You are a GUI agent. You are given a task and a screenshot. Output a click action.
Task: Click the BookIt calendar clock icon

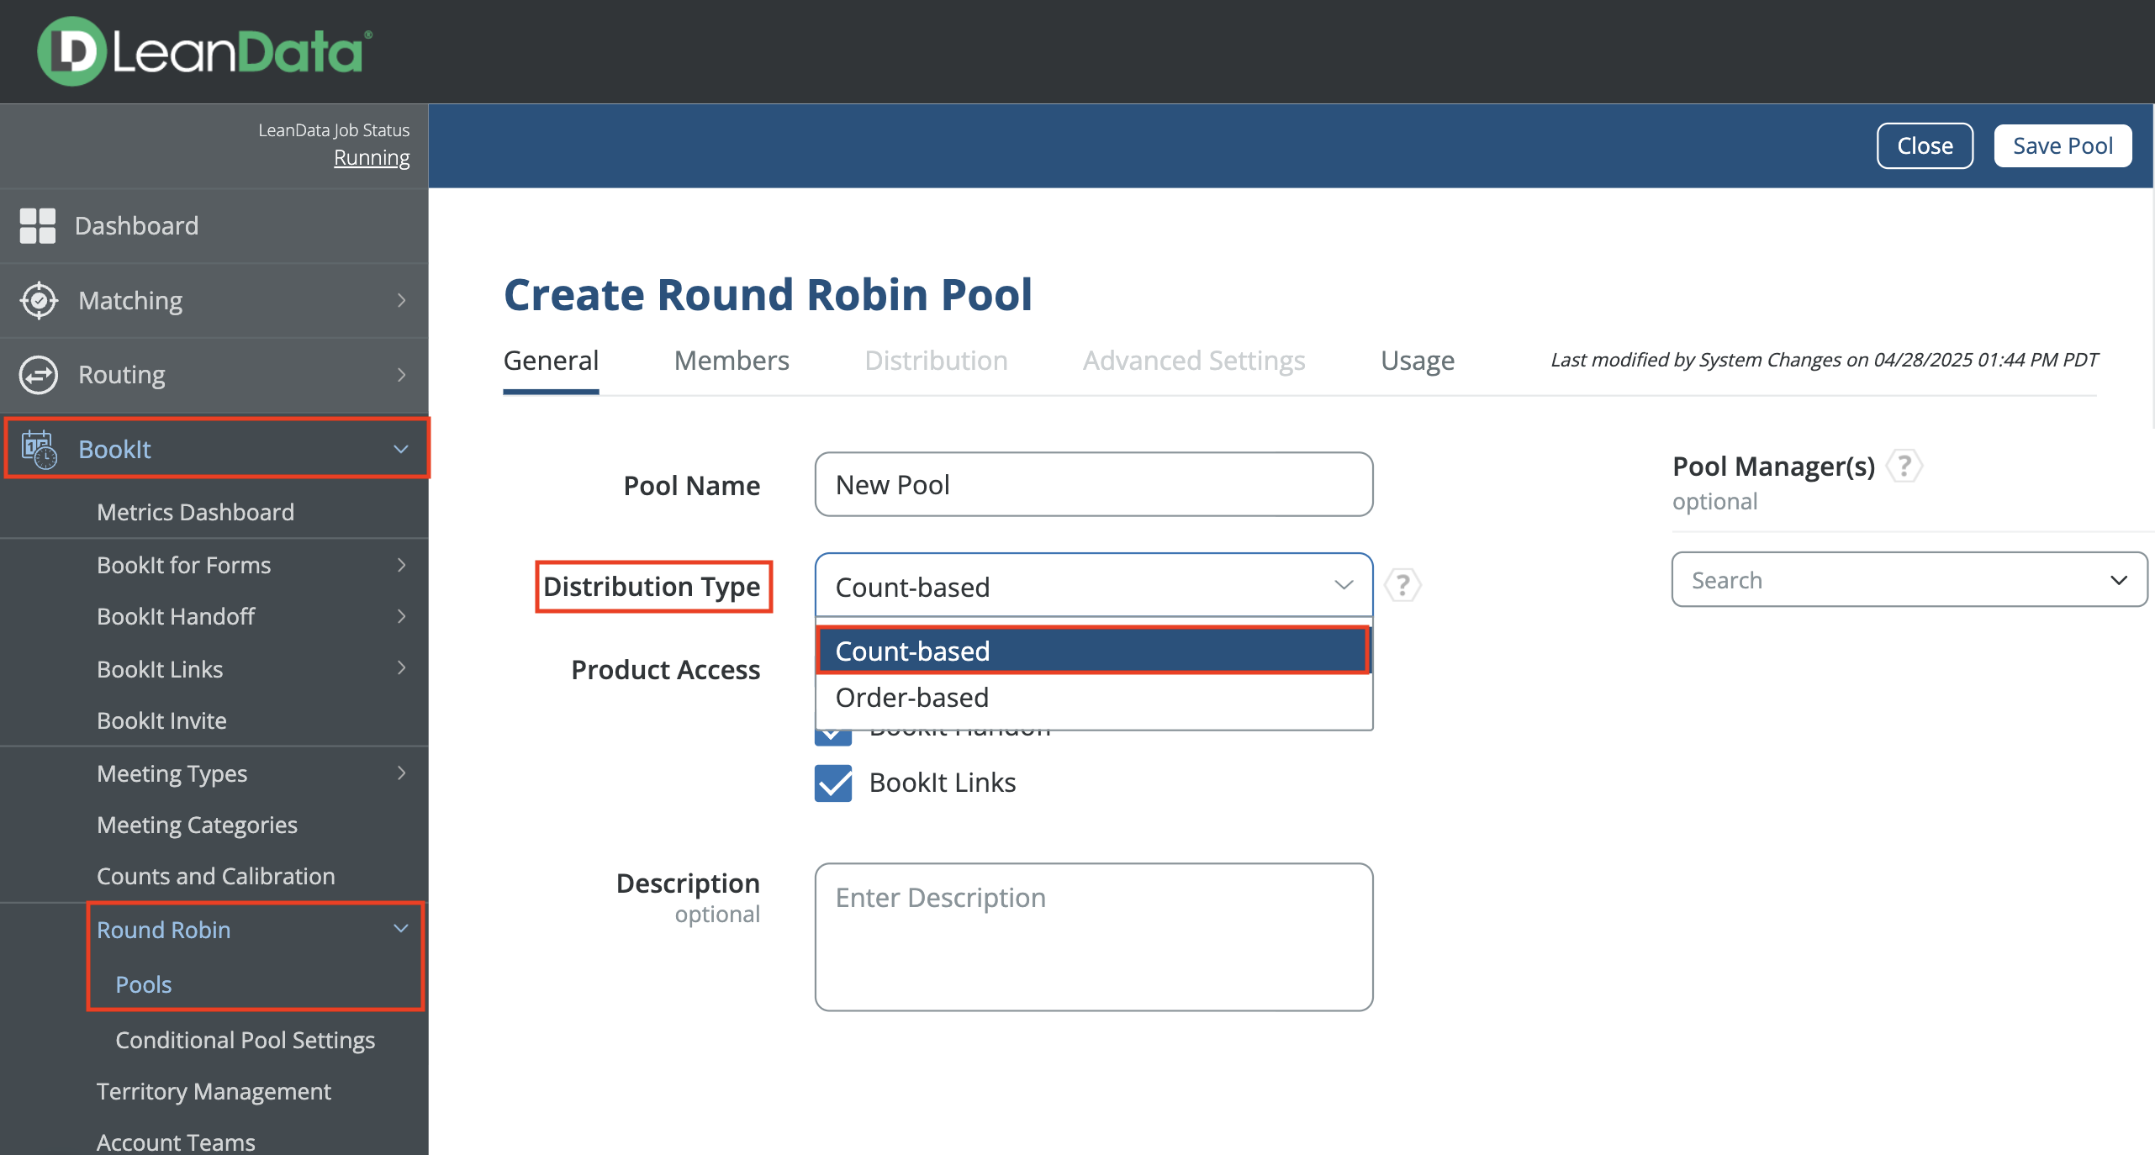click(x=40, y=450)
